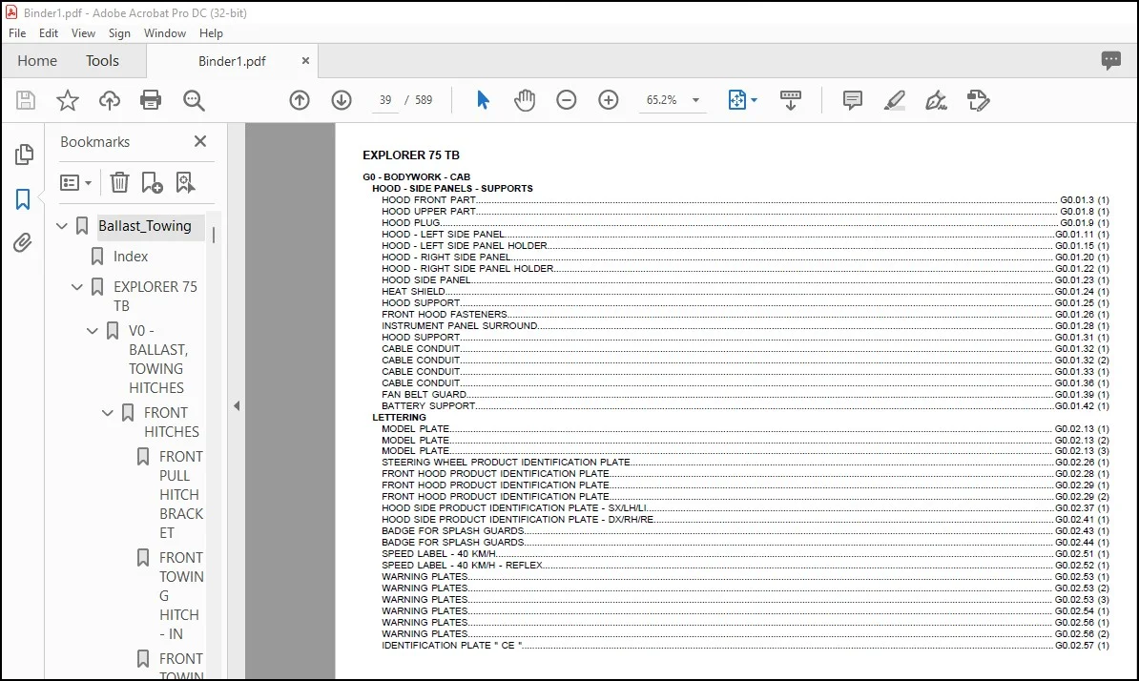Zoom in with the plus icon

[609, 100]
